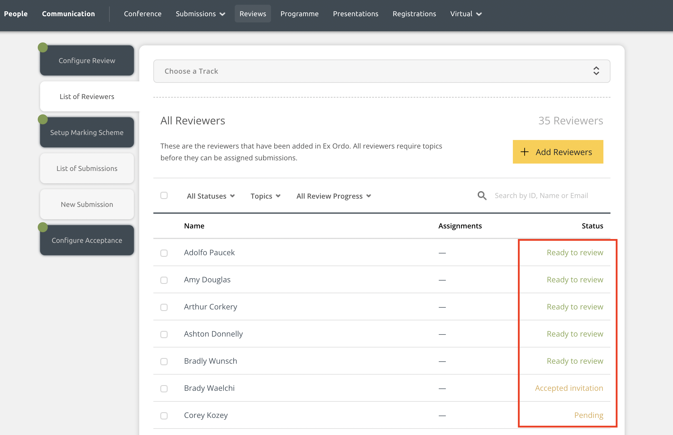
Task: Click the Virtual menu chevron
Action: click(x=479, y=14)
